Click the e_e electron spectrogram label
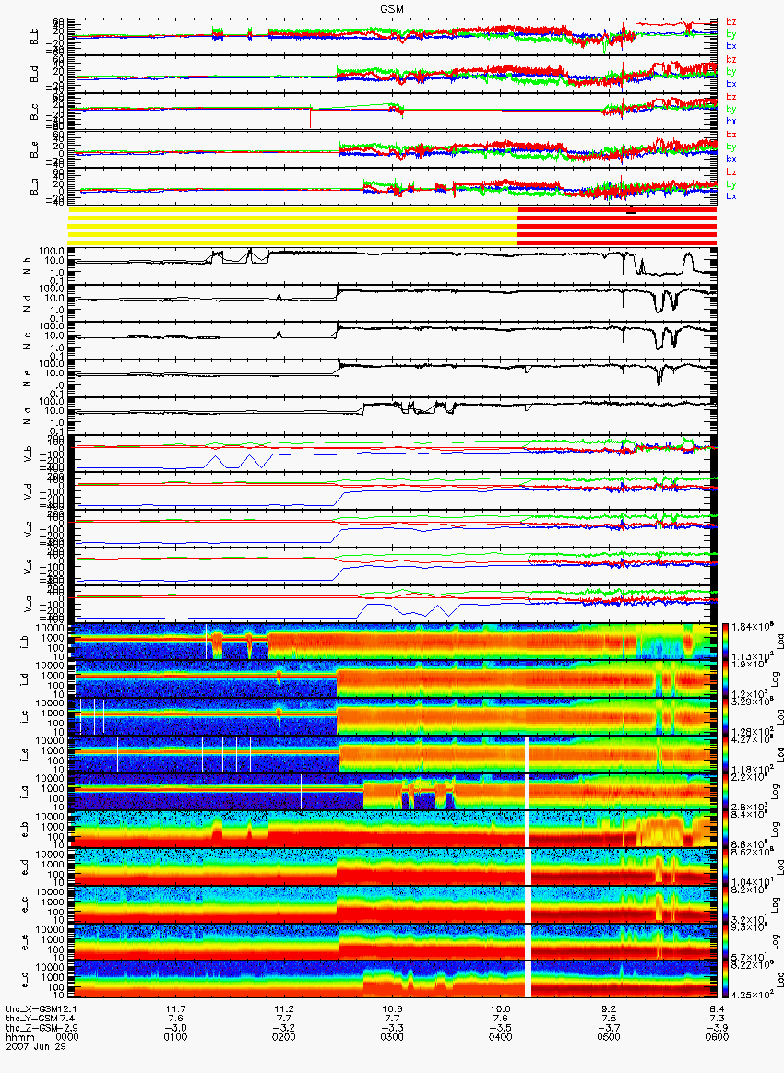The image size is (784, 1073). click(23, 943)
